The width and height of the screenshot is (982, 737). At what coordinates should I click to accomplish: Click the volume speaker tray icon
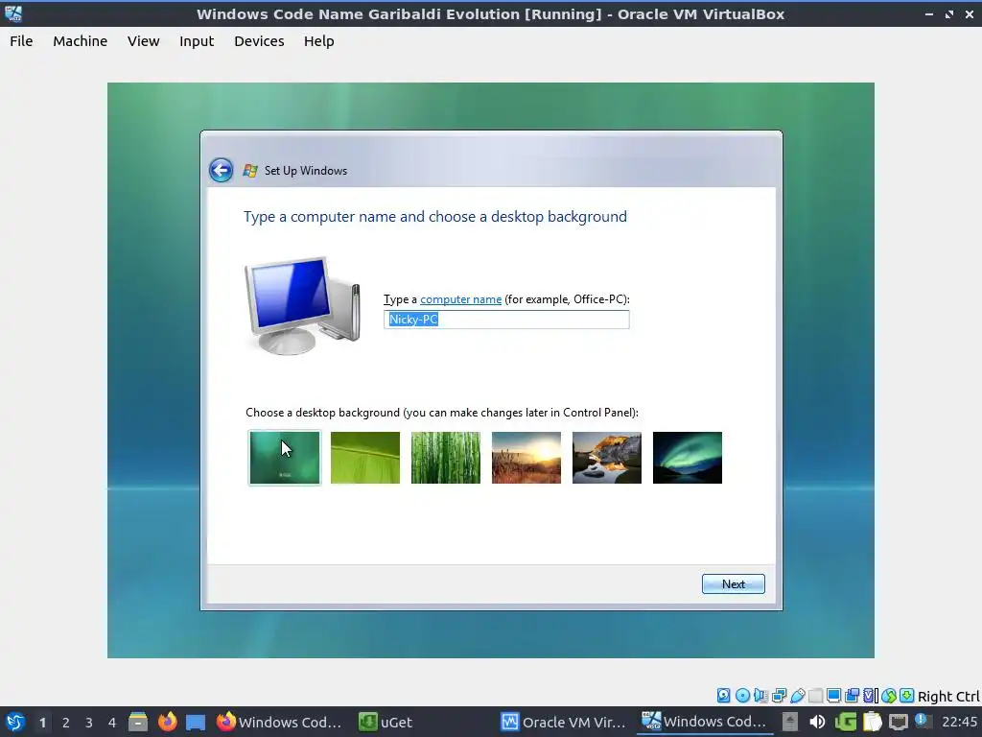tap(817, 722)
